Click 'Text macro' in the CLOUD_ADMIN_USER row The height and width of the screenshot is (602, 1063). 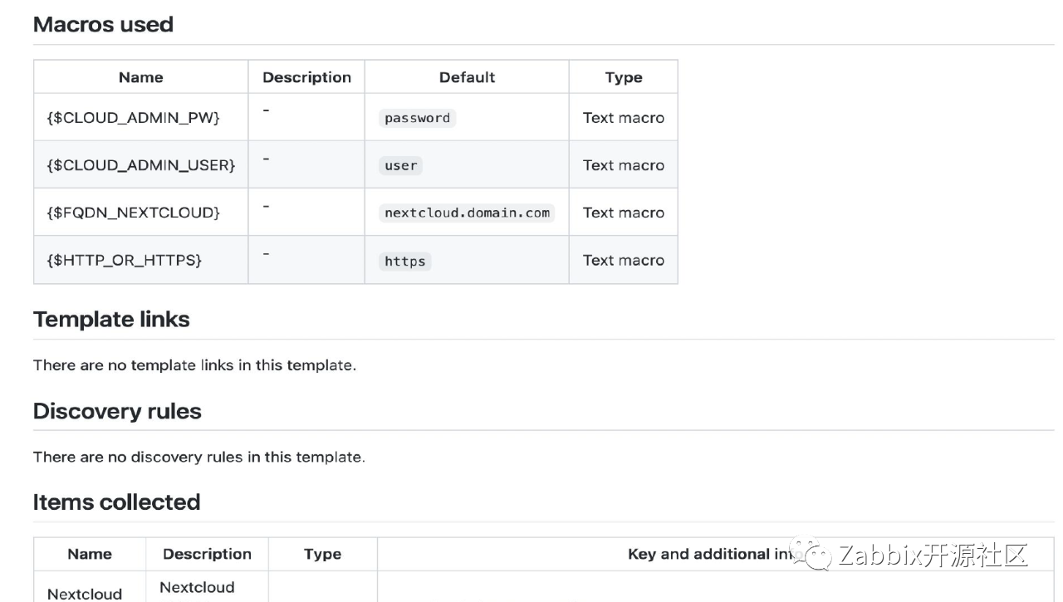coord(624,165)
